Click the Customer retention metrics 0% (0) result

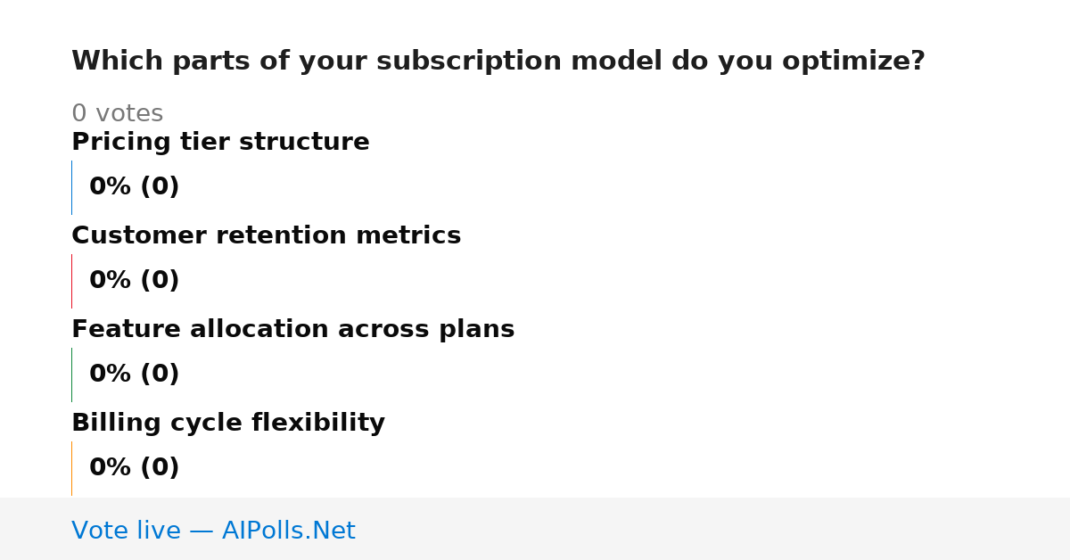[134, 281]
